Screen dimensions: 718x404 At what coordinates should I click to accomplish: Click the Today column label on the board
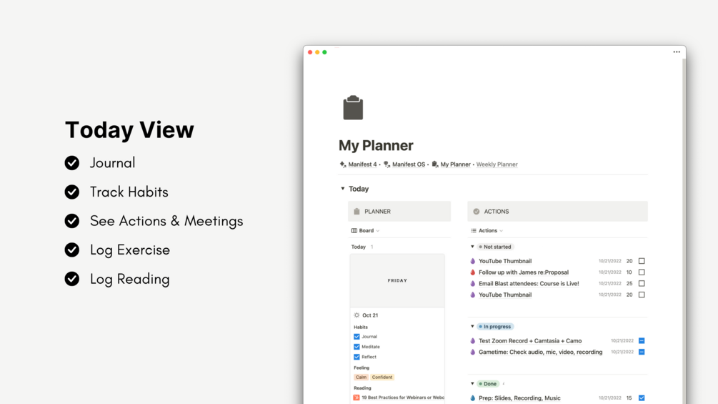(358, 247)
